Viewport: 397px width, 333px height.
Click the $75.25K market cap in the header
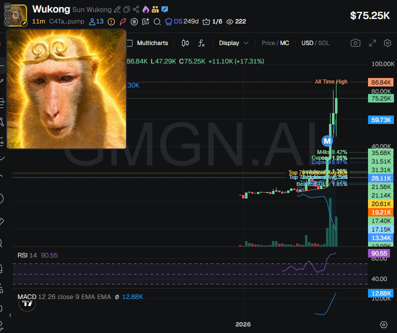[x=370, y=15]
